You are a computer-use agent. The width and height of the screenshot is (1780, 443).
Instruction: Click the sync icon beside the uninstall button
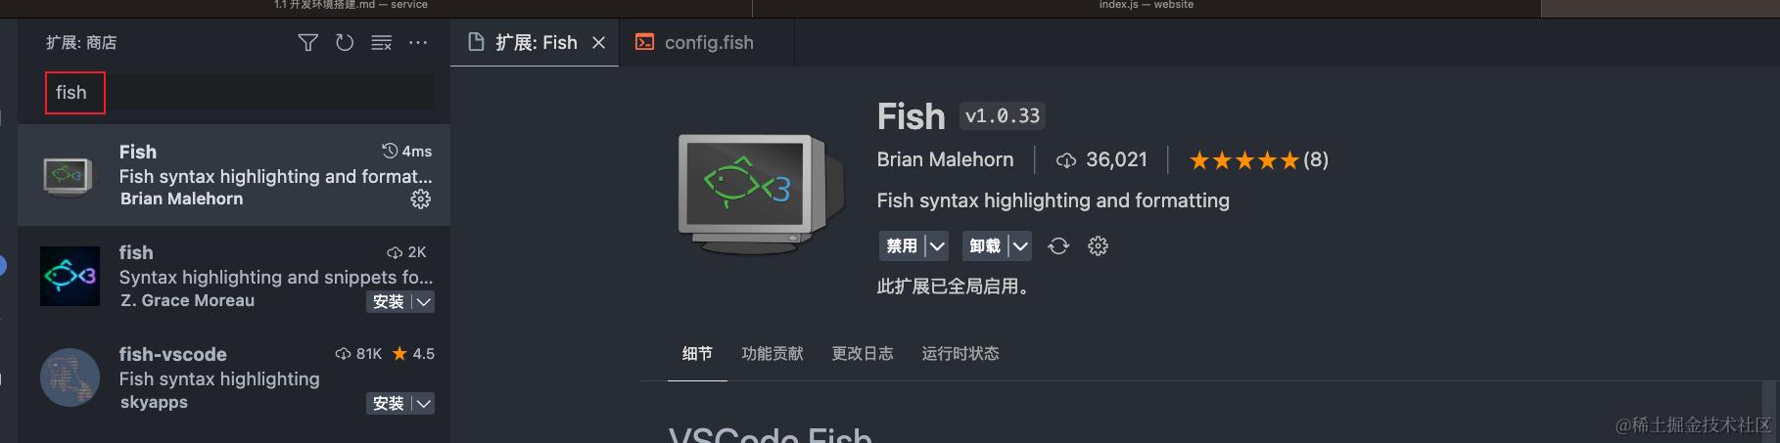tap(1058, 246)
